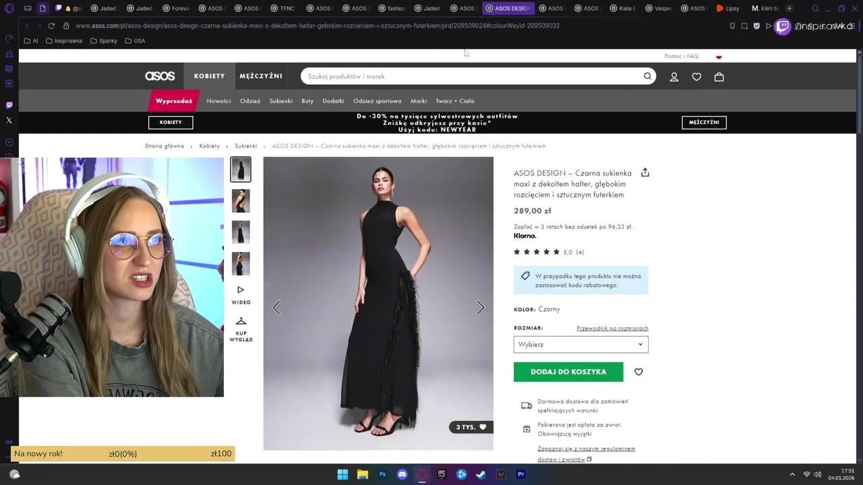Screen dimensions: 863x485
Task: Click the Wyprzedaż sale button
Action: [x=173, y=101]
